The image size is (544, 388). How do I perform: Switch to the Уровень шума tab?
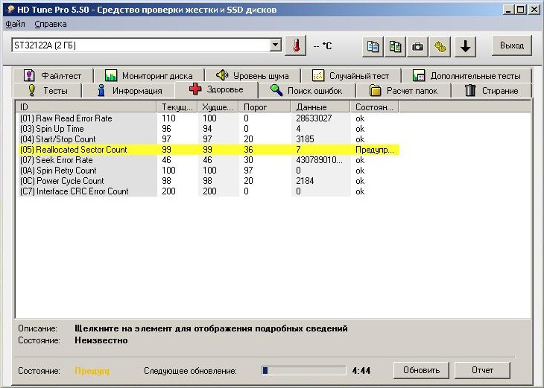coord(253,75)
